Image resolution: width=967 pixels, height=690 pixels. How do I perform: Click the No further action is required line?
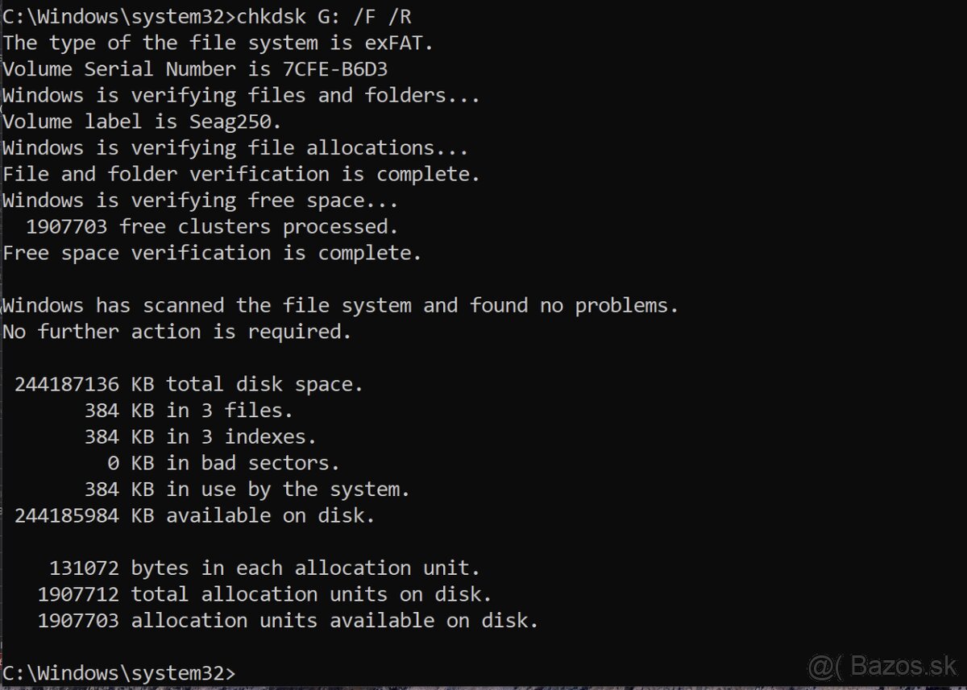[x=177, y=332]
